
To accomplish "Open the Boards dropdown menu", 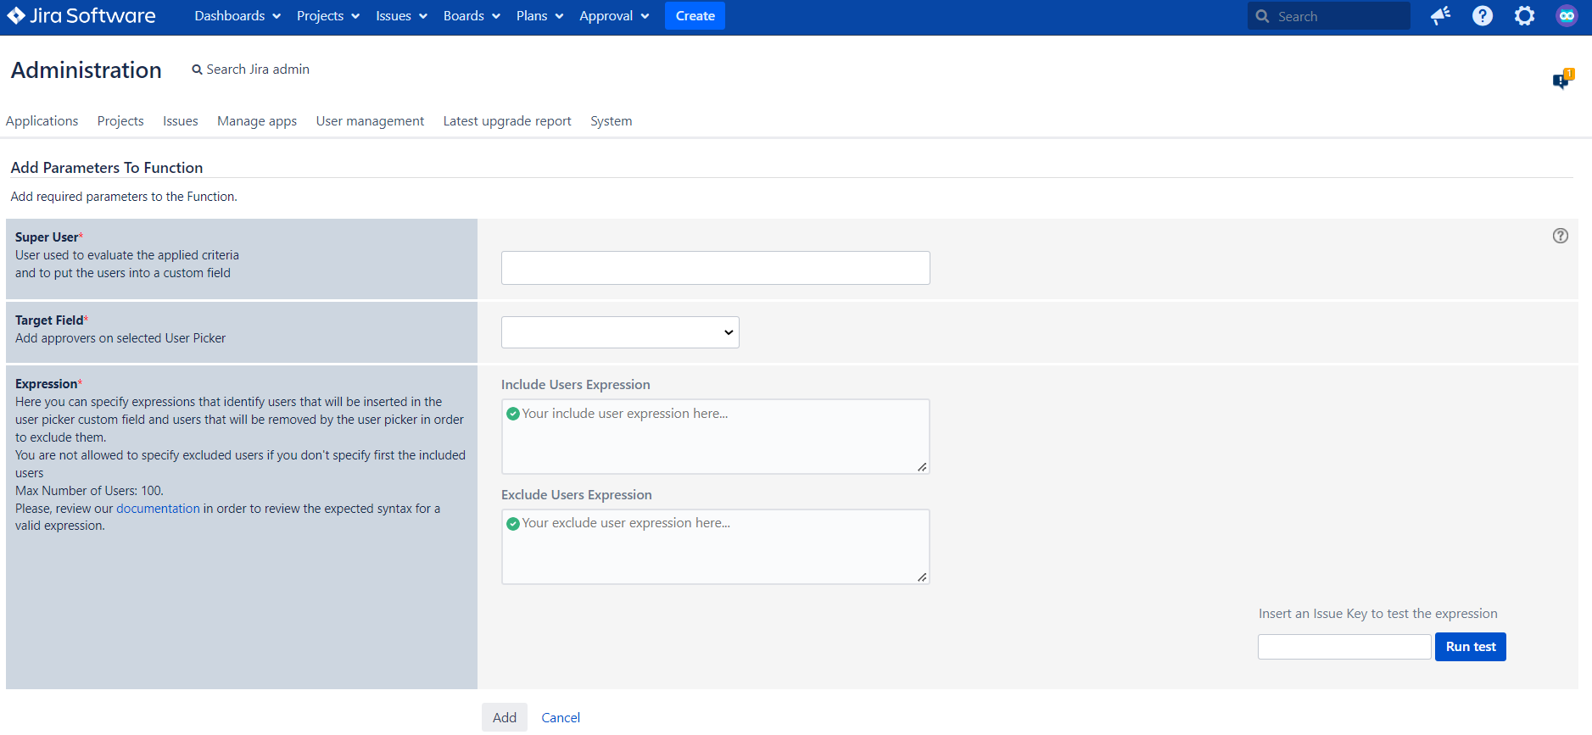I will [x=472, y=16].
